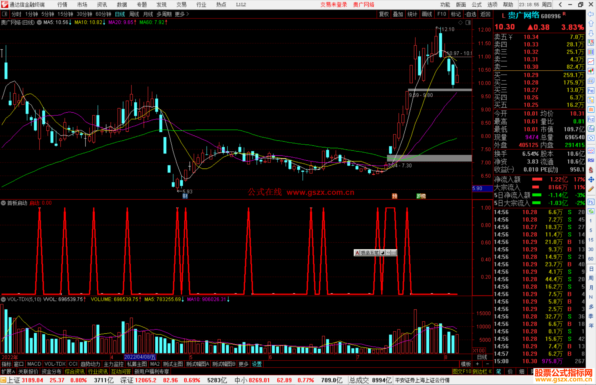Click the 图文F10 button at bottom right
Viewport: 596px width, 385px height.
tap(462, 371)
